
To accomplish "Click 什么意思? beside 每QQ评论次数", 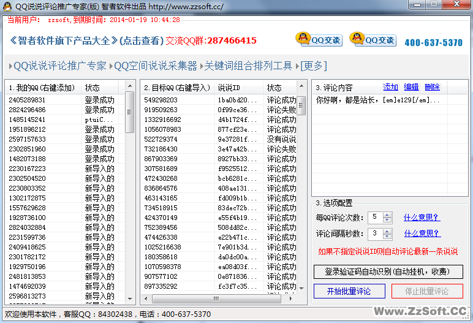I will [x=422, y=217].
